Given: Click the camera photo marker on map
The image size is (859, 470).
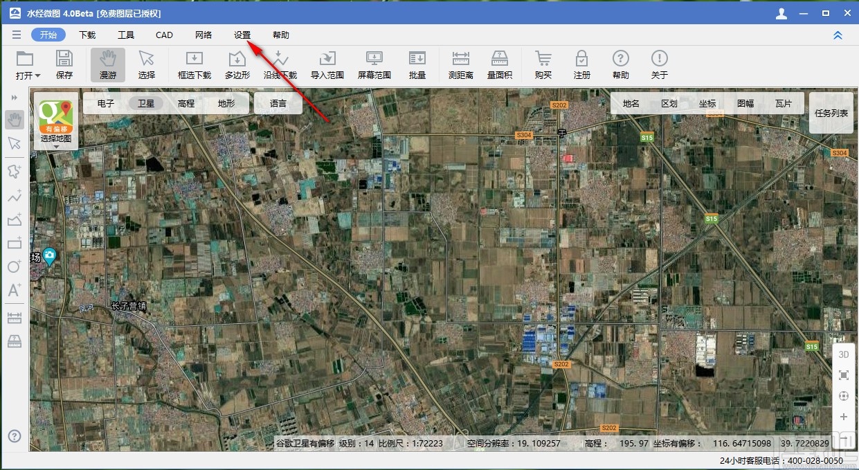Looking at the screenshot, I should (50, 257).
